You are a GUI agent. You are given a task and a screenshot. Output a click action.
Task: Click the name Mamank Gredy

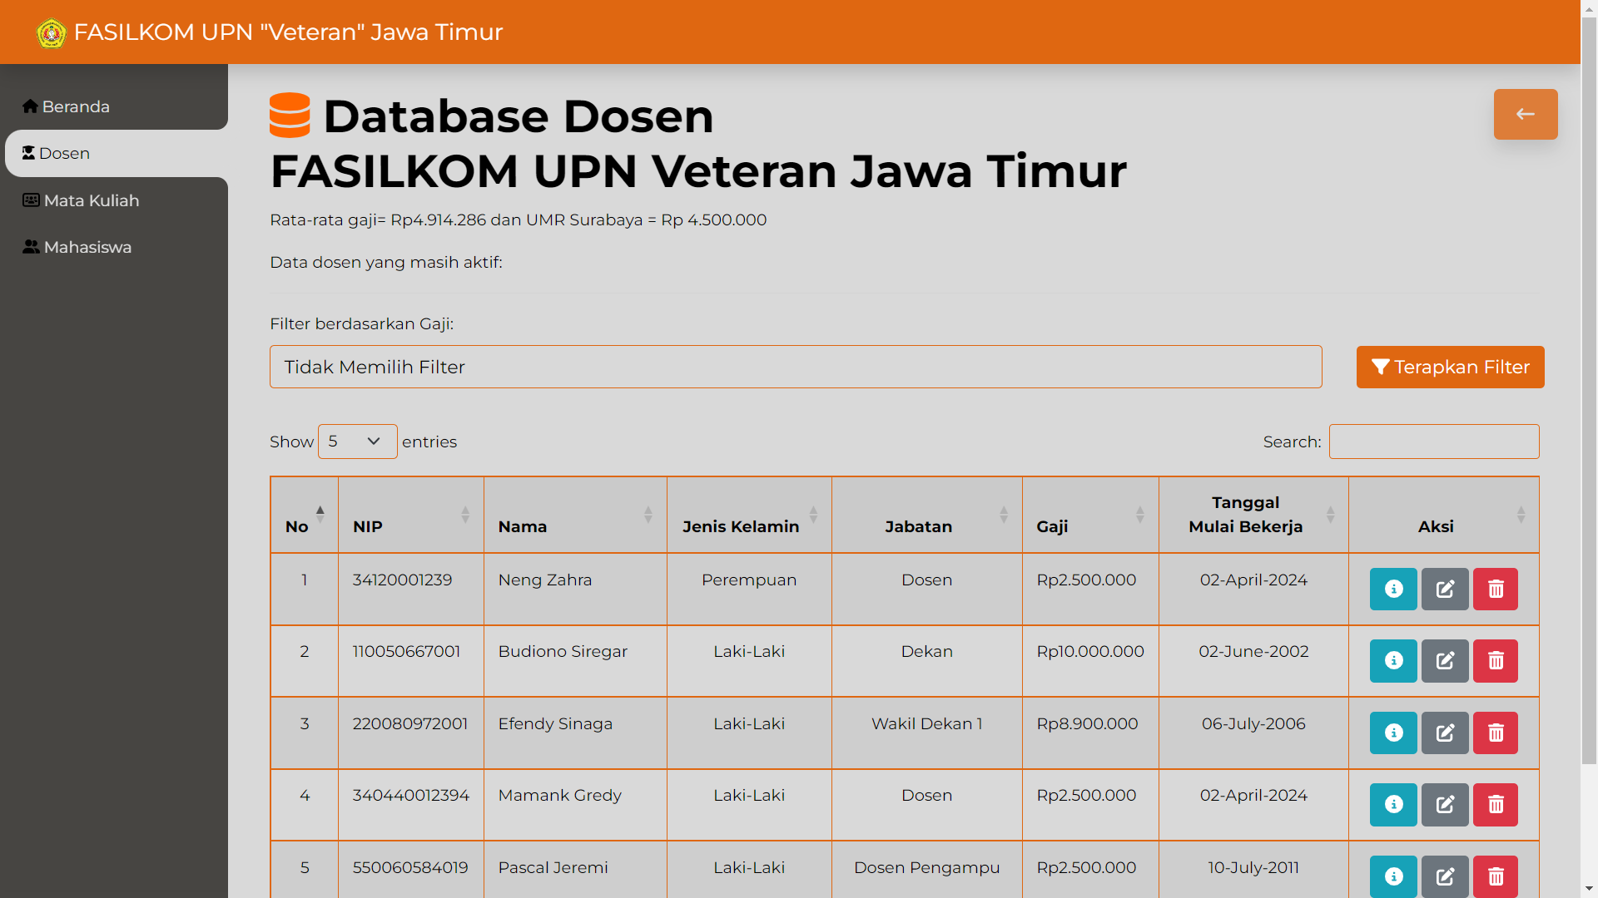[x=560, y=795]
